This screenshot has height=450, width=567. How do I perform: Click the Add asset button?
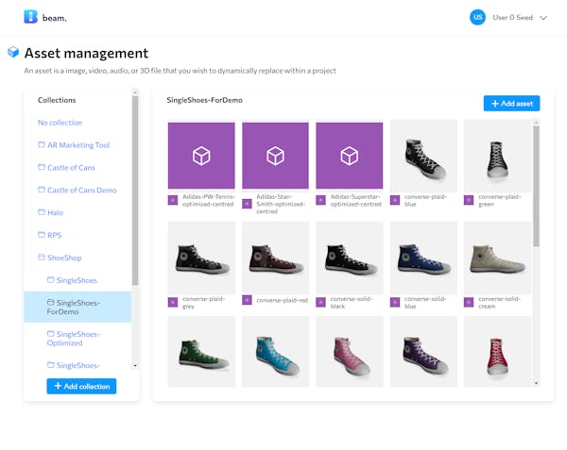click(511, 104)
